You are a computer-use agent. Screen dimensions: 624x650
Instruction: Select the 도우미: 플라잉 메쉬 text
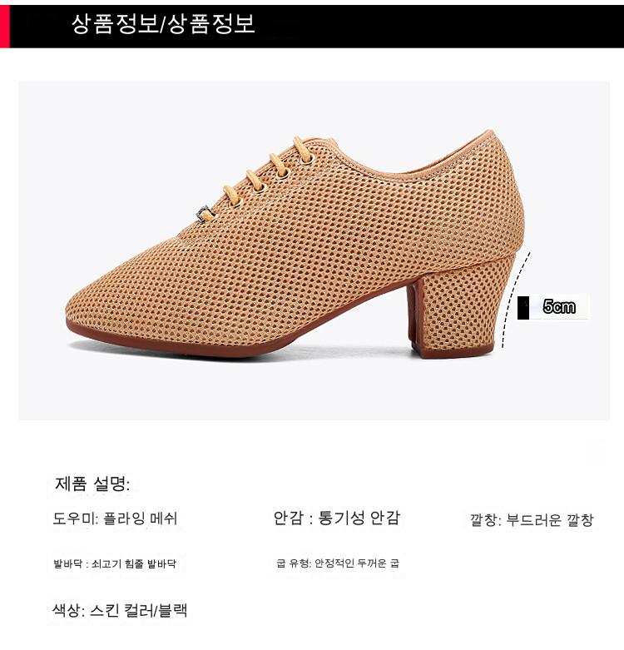(115, 519)
